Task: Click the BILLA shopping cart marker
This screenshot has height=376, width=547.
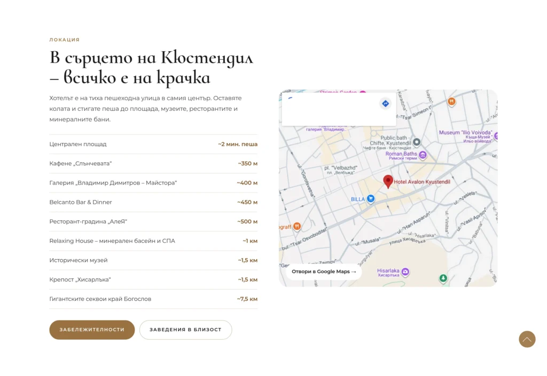Action: click(371, 198)
